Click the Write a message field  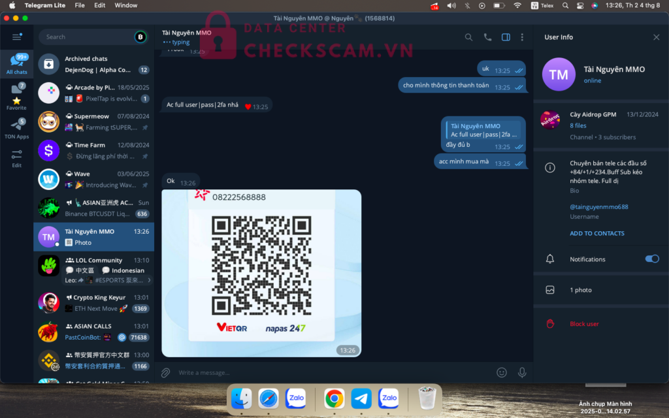(333, 373)
